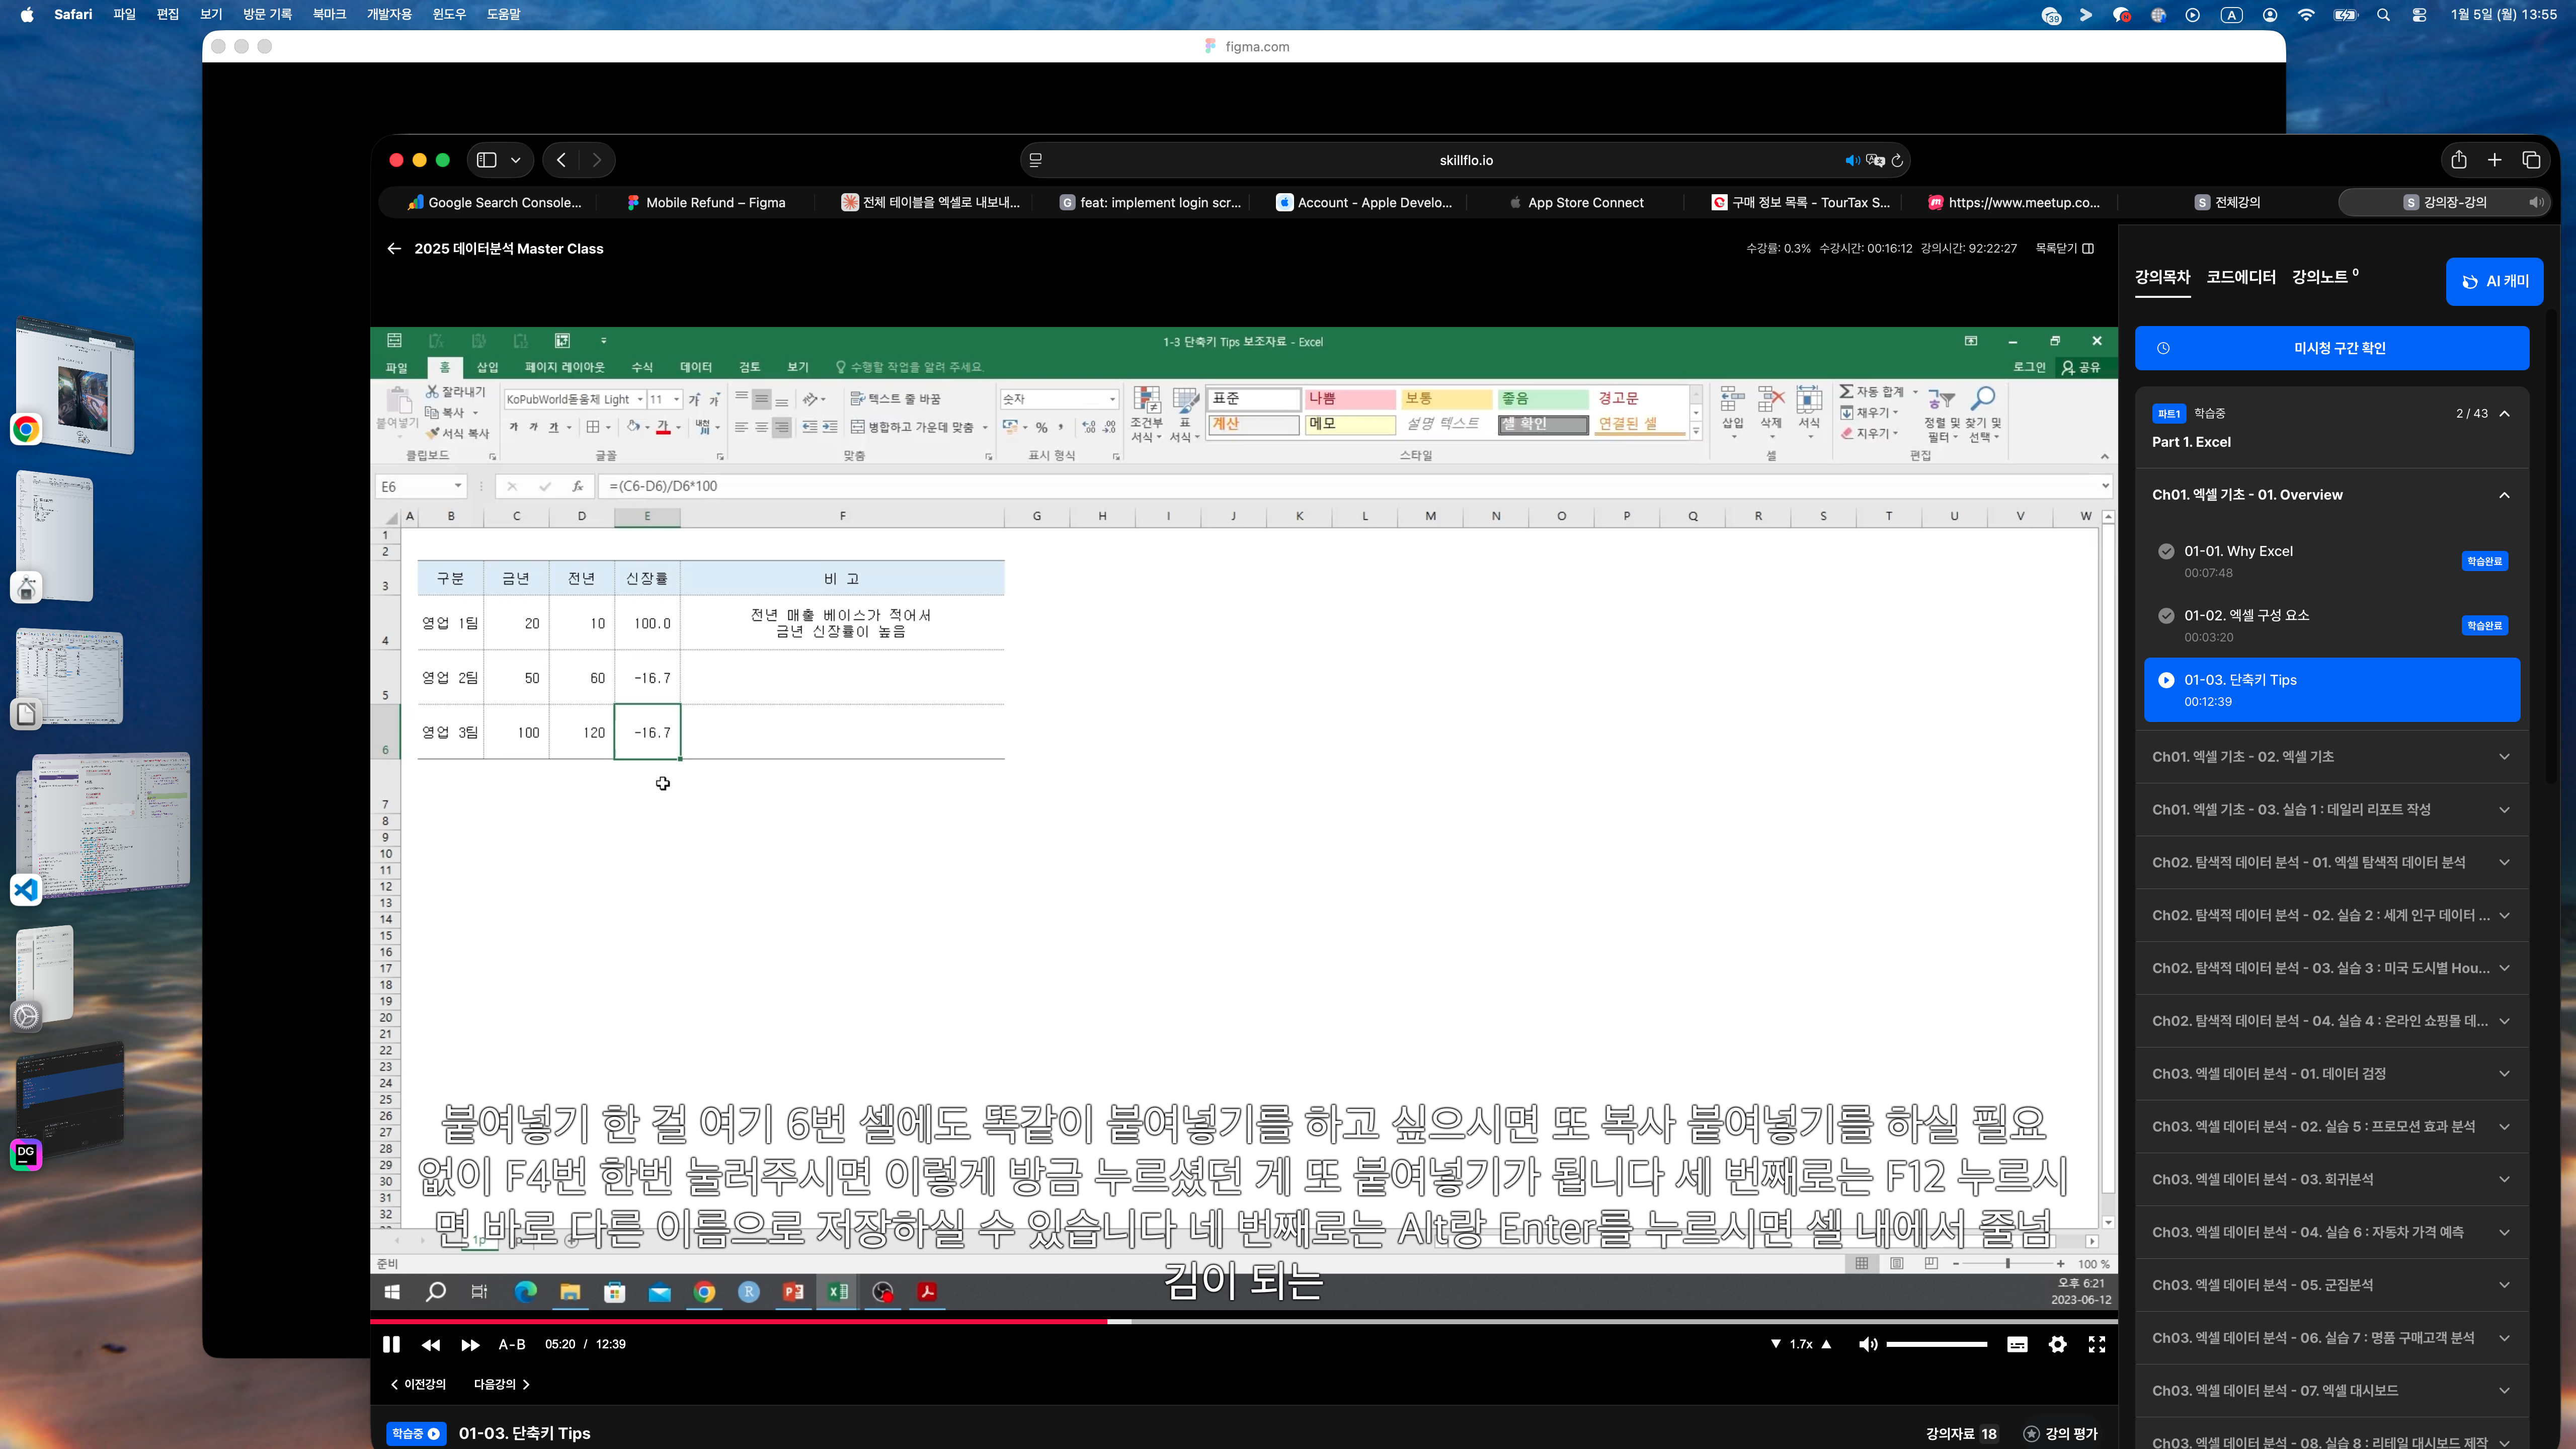Lower playback speed with the down triangle
This screenshot has width=2576, height=1449.
tap(1776, 1344)
